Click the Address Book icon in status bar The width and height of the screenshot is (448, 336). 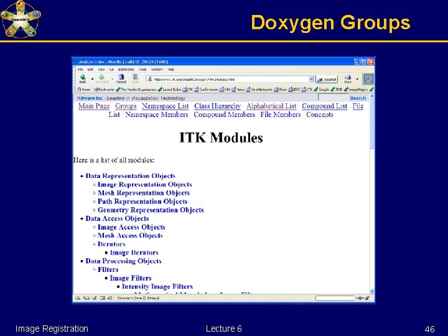pos(102,298)
